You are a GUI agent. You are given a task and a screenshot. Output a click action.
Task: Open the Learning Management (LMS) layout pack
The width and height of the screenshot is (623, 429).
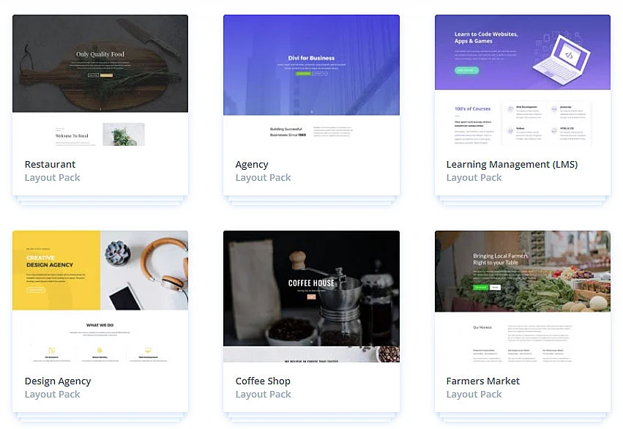512,164
